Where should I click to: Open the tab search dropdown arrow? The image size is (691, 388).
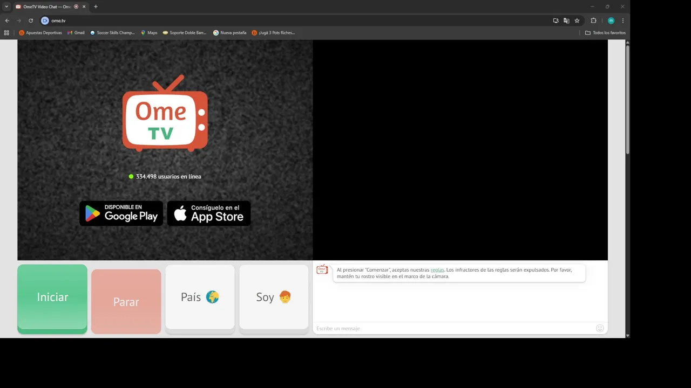[x=6, y=6]
